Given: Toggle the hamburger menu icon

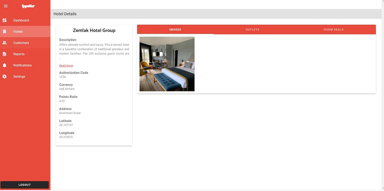Looking at the screenshot, I should [x=6, y=6].
